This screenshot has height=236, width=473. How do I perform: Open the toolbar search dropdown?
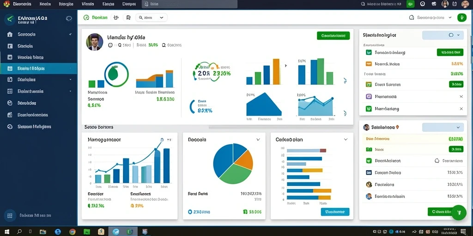(x=151, y=18)
